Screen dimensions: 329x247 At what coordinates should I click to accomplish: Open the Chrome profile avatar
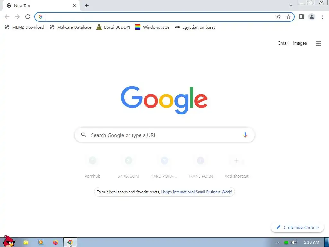(312, 17)
